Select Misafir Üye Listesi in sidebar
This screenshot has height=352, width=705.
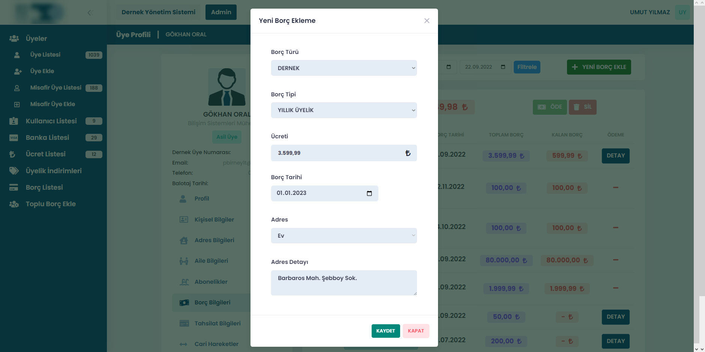pos(55,88)
